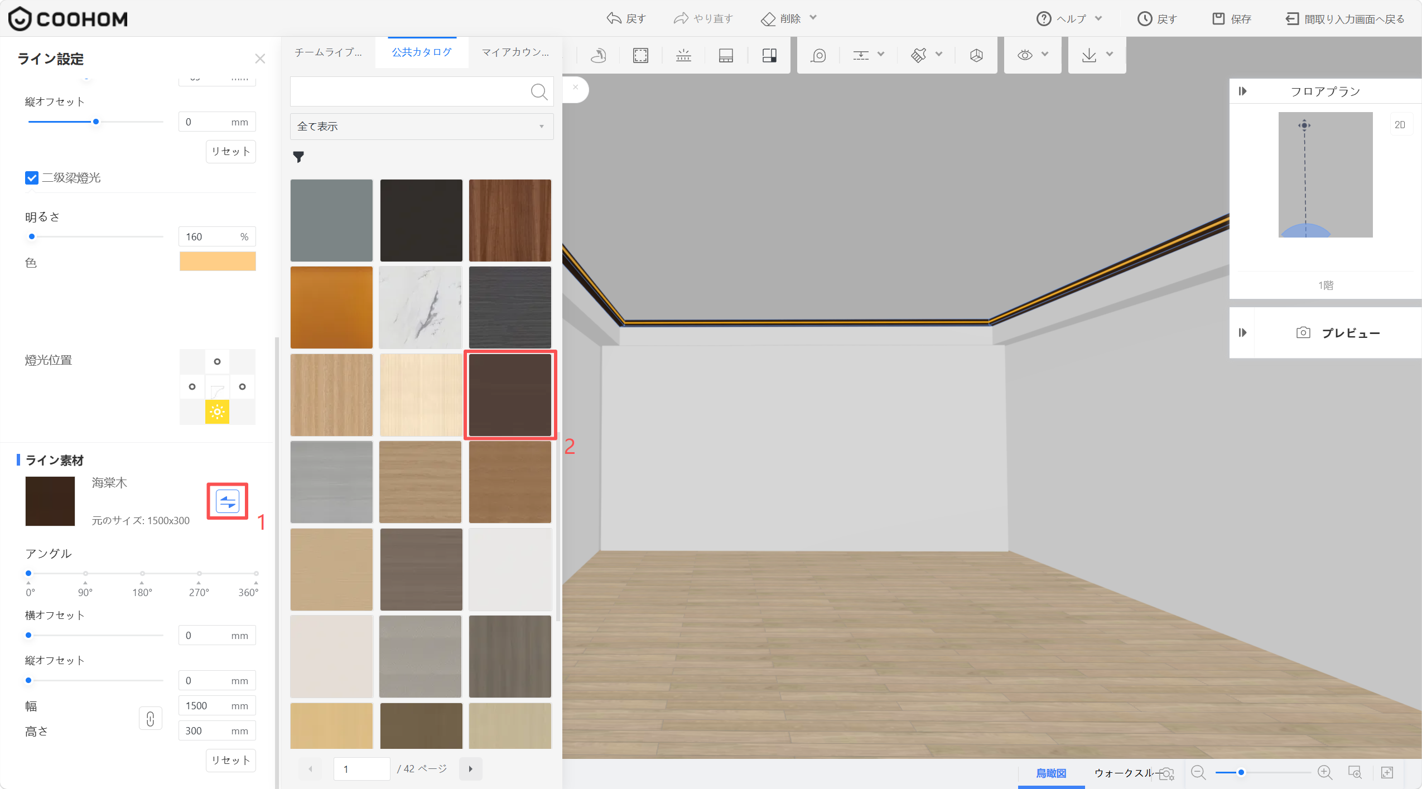Open the 全て表示 category dropdown
Screen dimensions: 1422x789
click(x=422, y=127)
